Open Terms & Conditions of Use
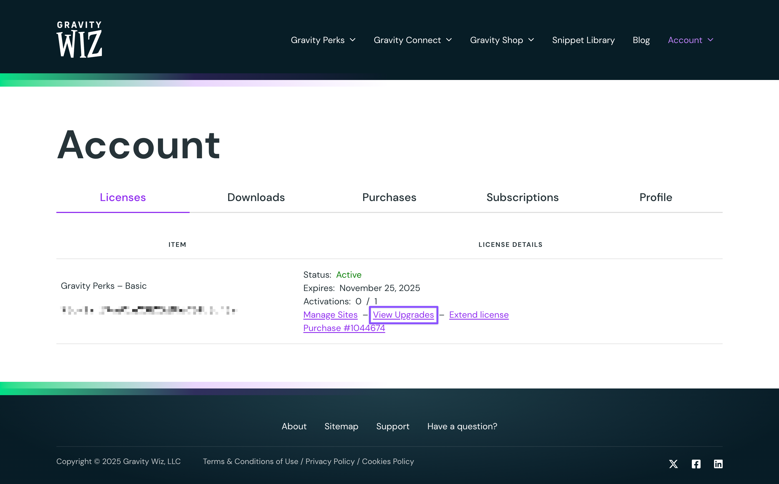Screen dimensions: 779x484 (x=251, y=461)
